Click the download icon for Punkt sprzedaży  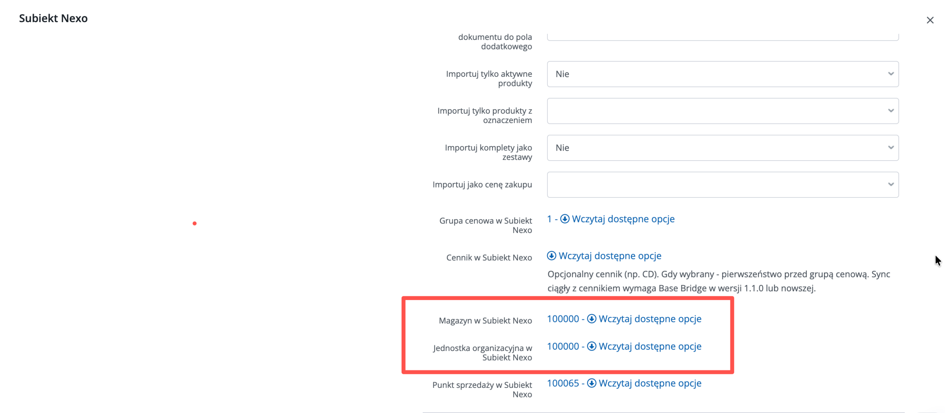pyautogui.click(x=591, y=383)
